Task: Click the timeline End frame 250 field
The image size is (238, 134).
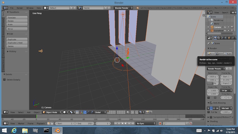Action: (85, 124)
